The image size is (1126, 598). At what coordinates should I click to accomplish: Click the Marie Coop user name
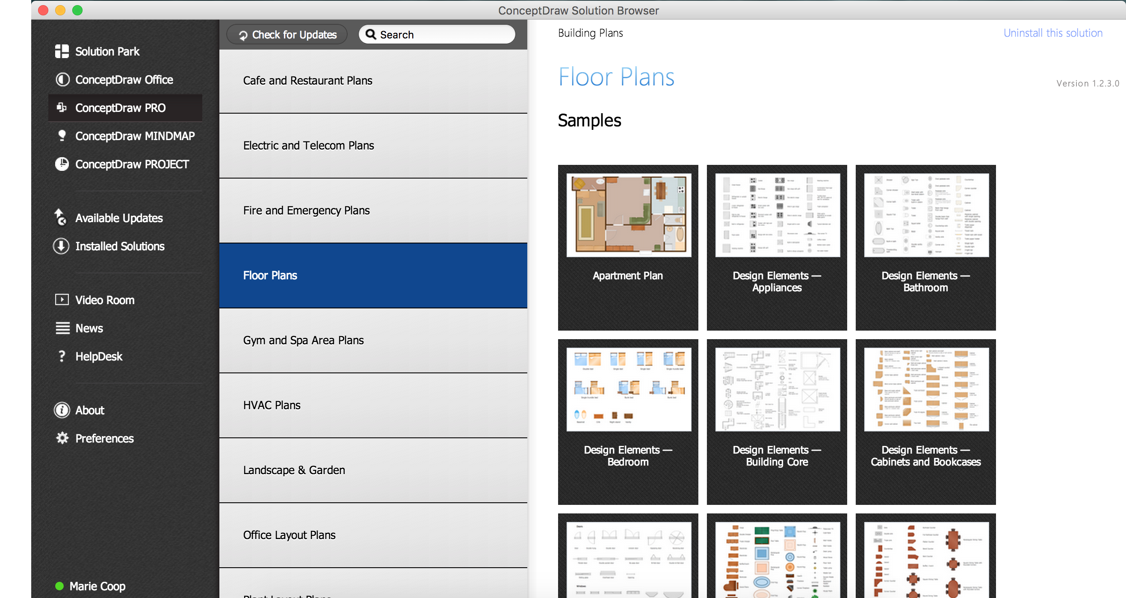[98, 586]
